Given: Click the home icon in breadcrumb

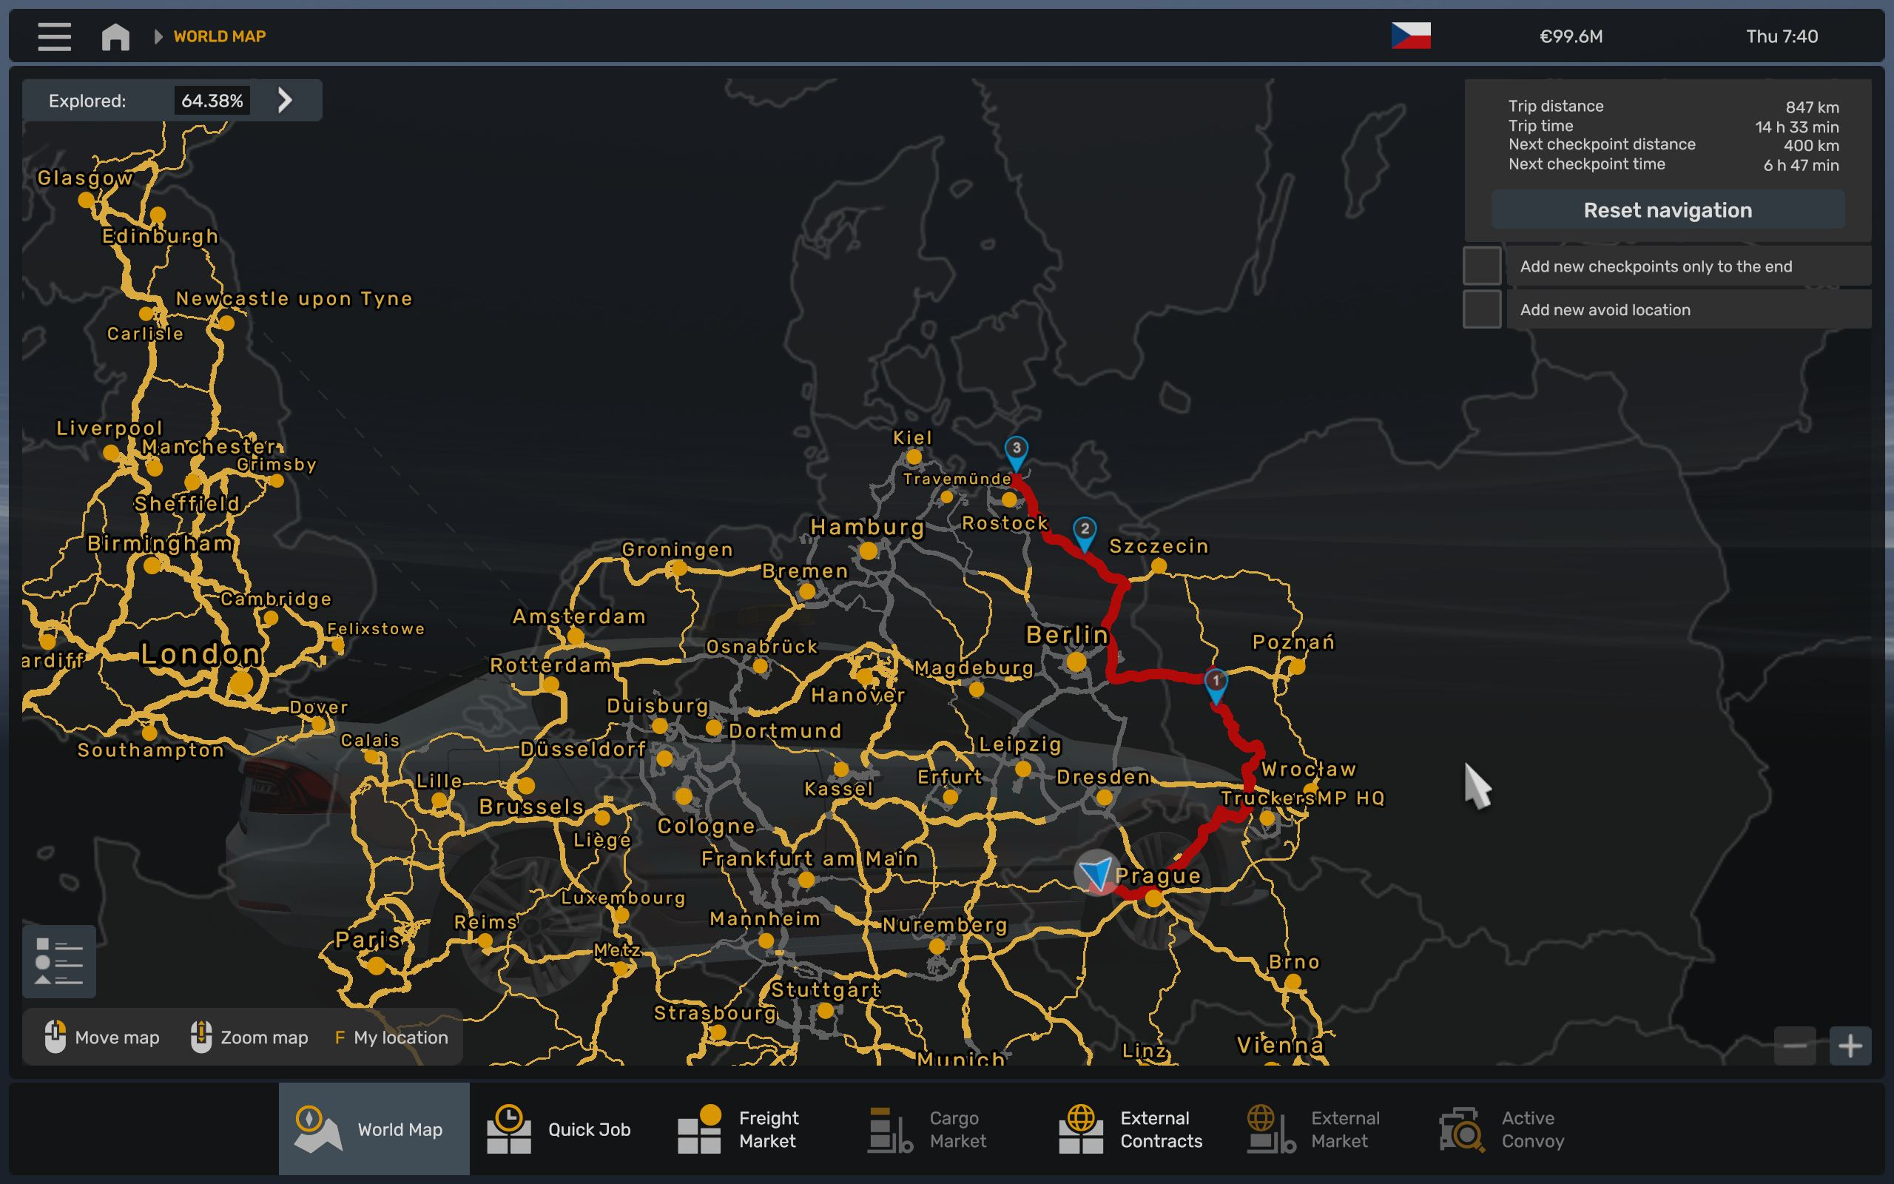Looking at the screenshot, I should click(x=115, y=36).
